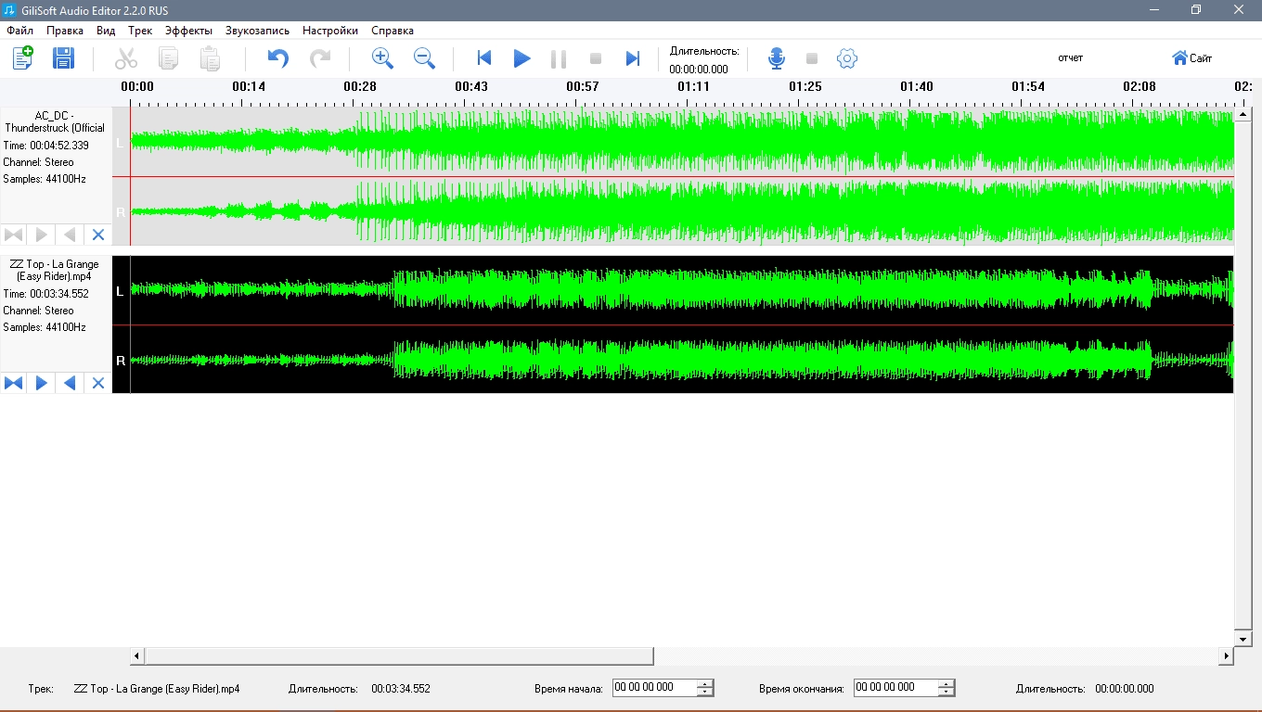The height and width of the screenshot is (712, 1262).
Task: Increase the Время окончания value with up arrow
Action: pyautogui.click(x=946, y=683)
